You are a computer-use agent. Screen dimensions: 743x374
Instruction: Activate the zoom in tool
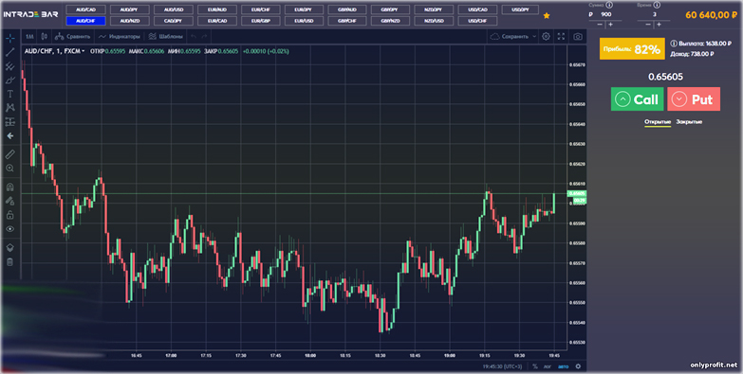tap(9, 169)
